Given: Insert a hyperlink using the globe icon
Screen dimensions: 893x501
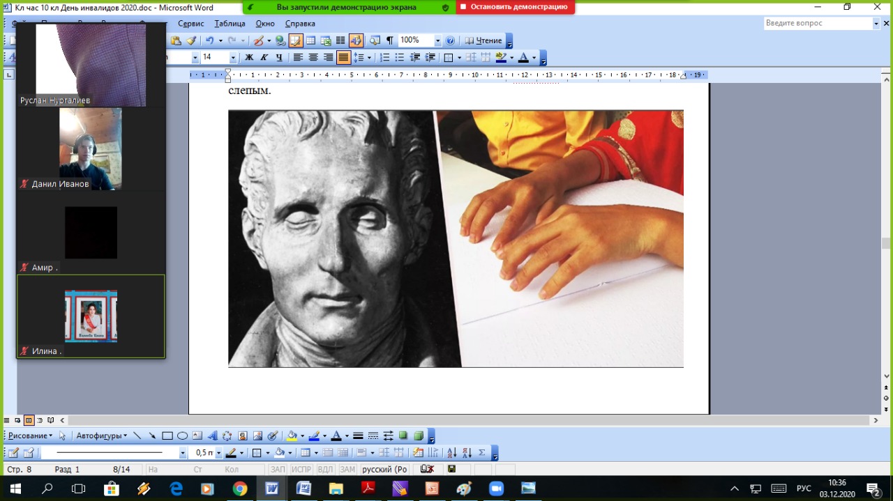Looking at the screenshot, I should click(x=280, y=40).
